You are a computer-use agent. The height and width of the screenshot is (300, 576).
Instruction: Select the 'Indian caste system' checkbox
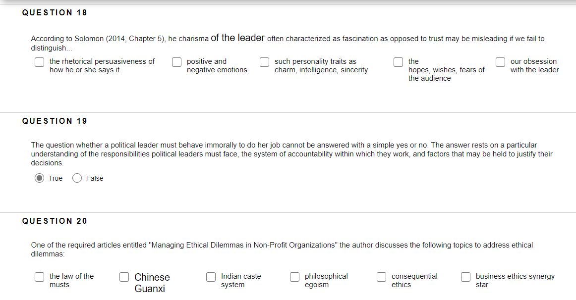pos(211,277)
